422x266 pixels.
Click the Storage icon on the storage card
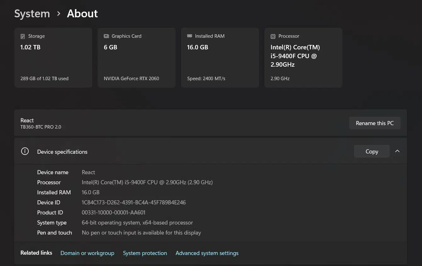coord(22,36)
